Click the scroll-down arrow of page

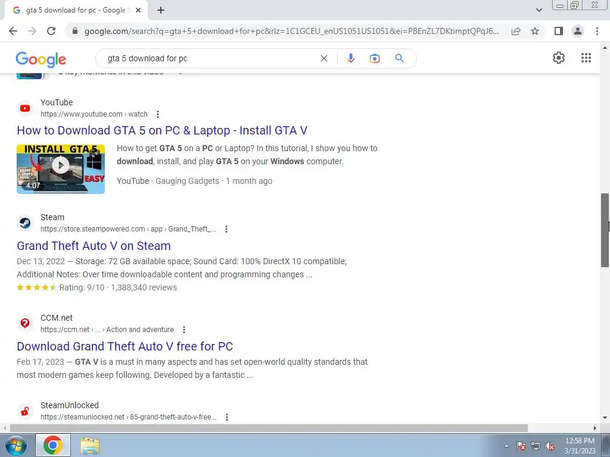(x=605, y=418)
